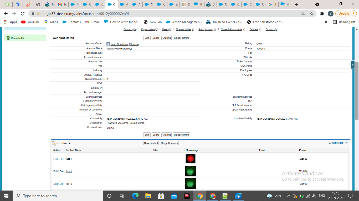Click the New Contact button
Screen dimensions: 359x201
(x=151, y=143)
